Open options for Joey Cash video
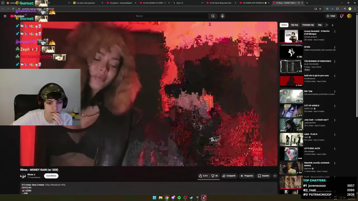Screen dimensions: 358x201 coord(335,120)
